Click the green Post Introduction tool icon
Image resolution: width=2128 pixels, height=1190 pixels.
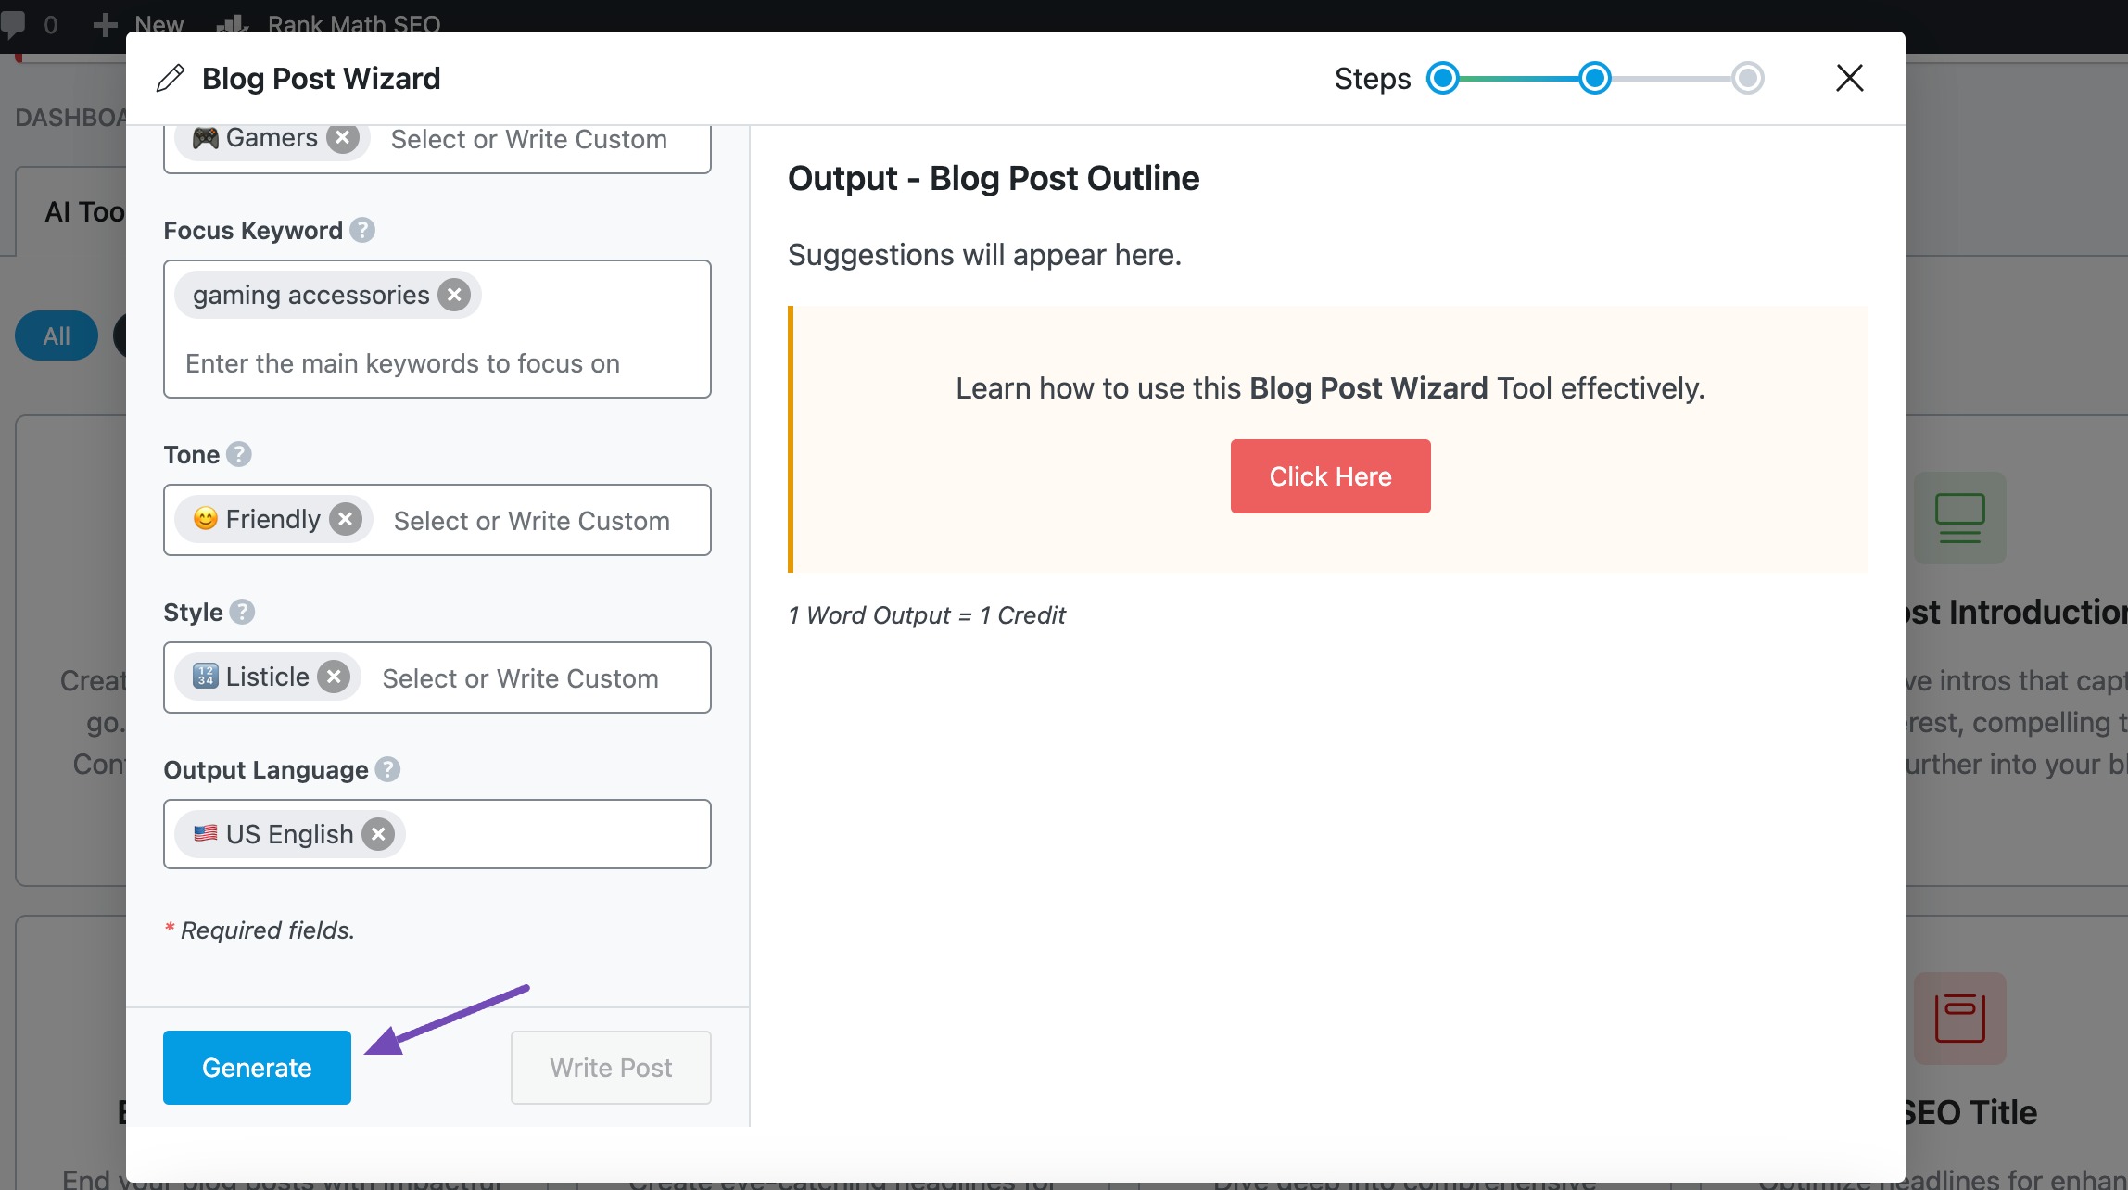pos(1959,518)
